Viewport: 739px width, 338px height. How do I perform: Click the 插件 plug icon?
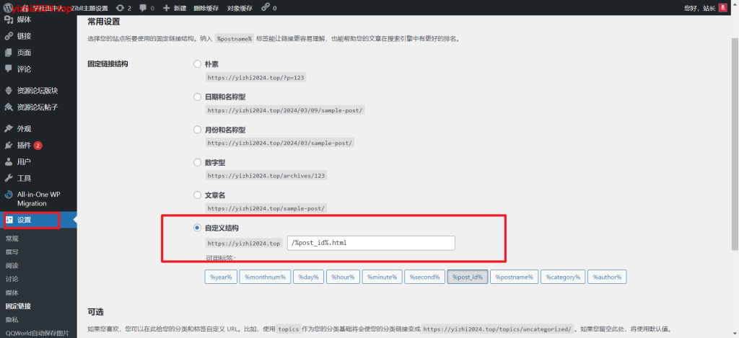point(9,145)
